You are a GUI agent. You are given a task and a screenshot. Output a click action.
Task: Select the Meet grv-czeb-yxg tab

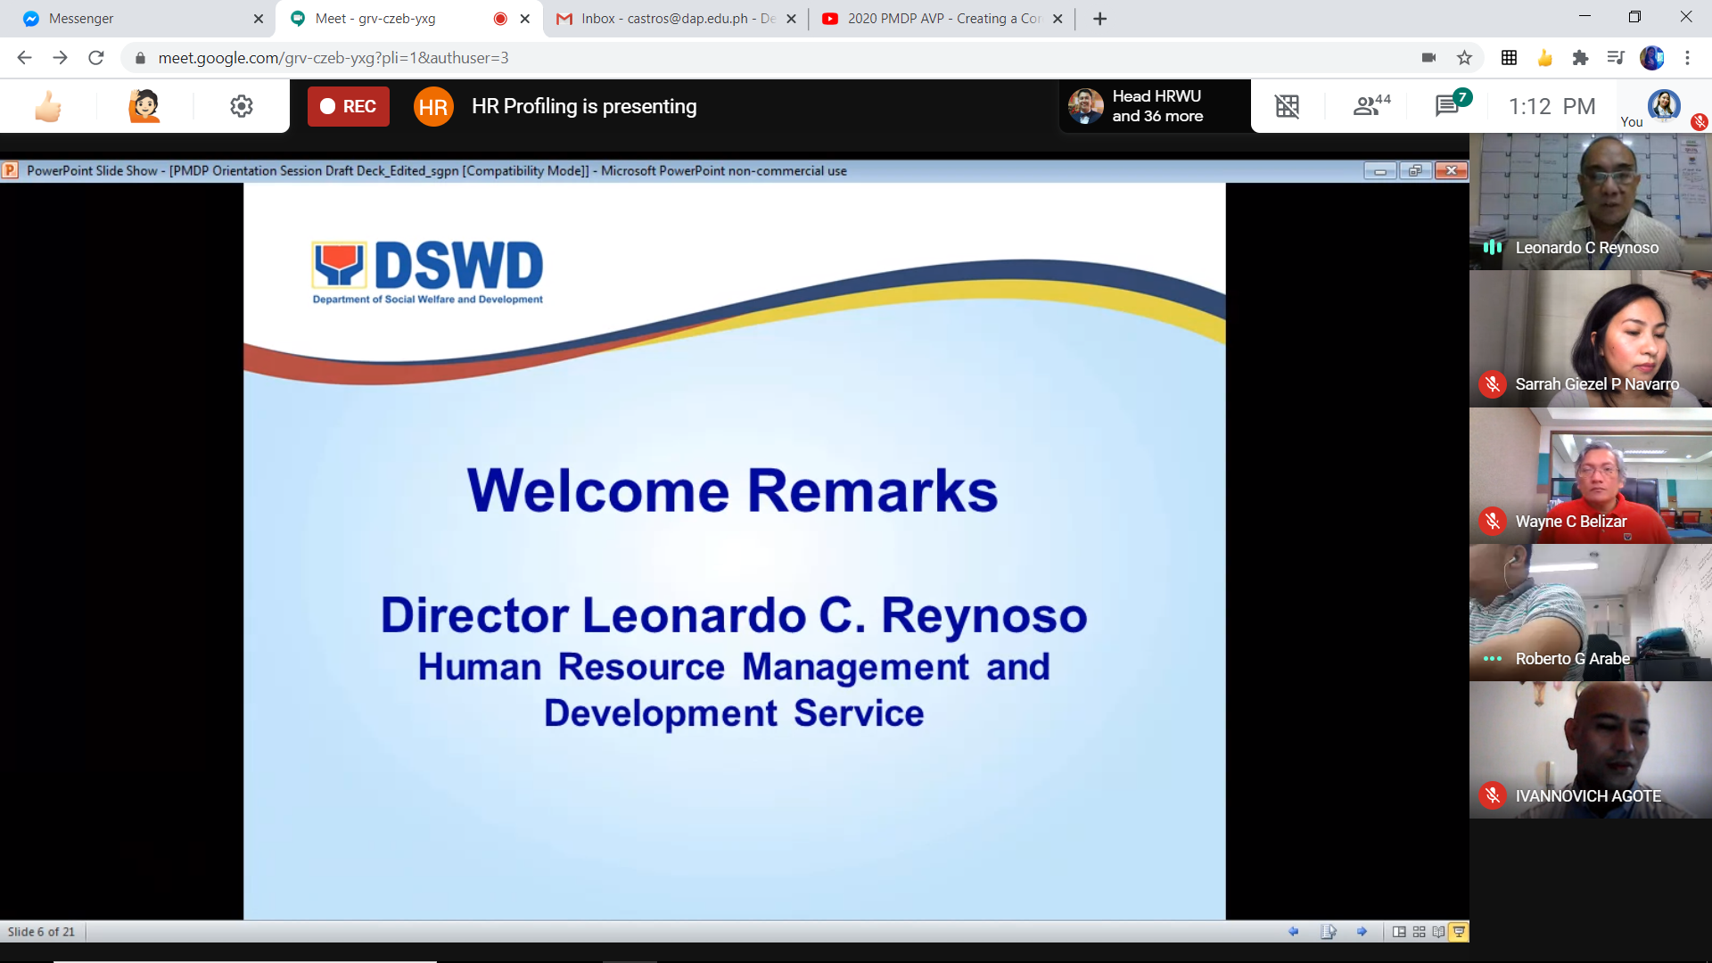408,19
